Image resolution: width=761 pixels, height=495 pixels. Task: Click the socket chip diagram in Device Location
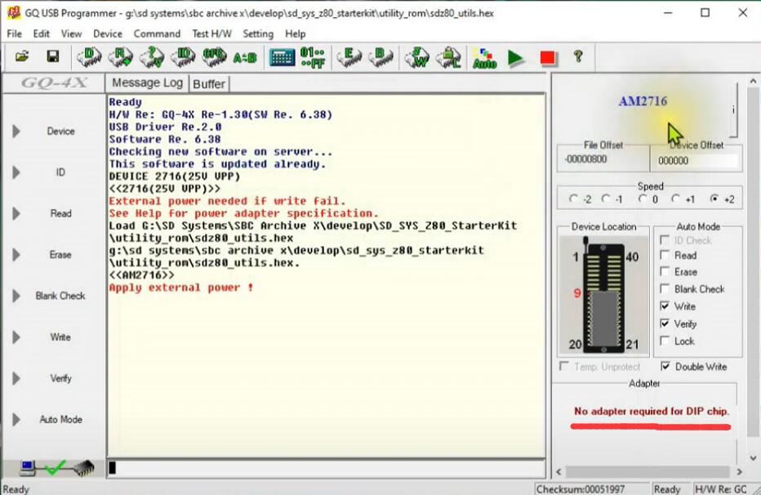604,296
